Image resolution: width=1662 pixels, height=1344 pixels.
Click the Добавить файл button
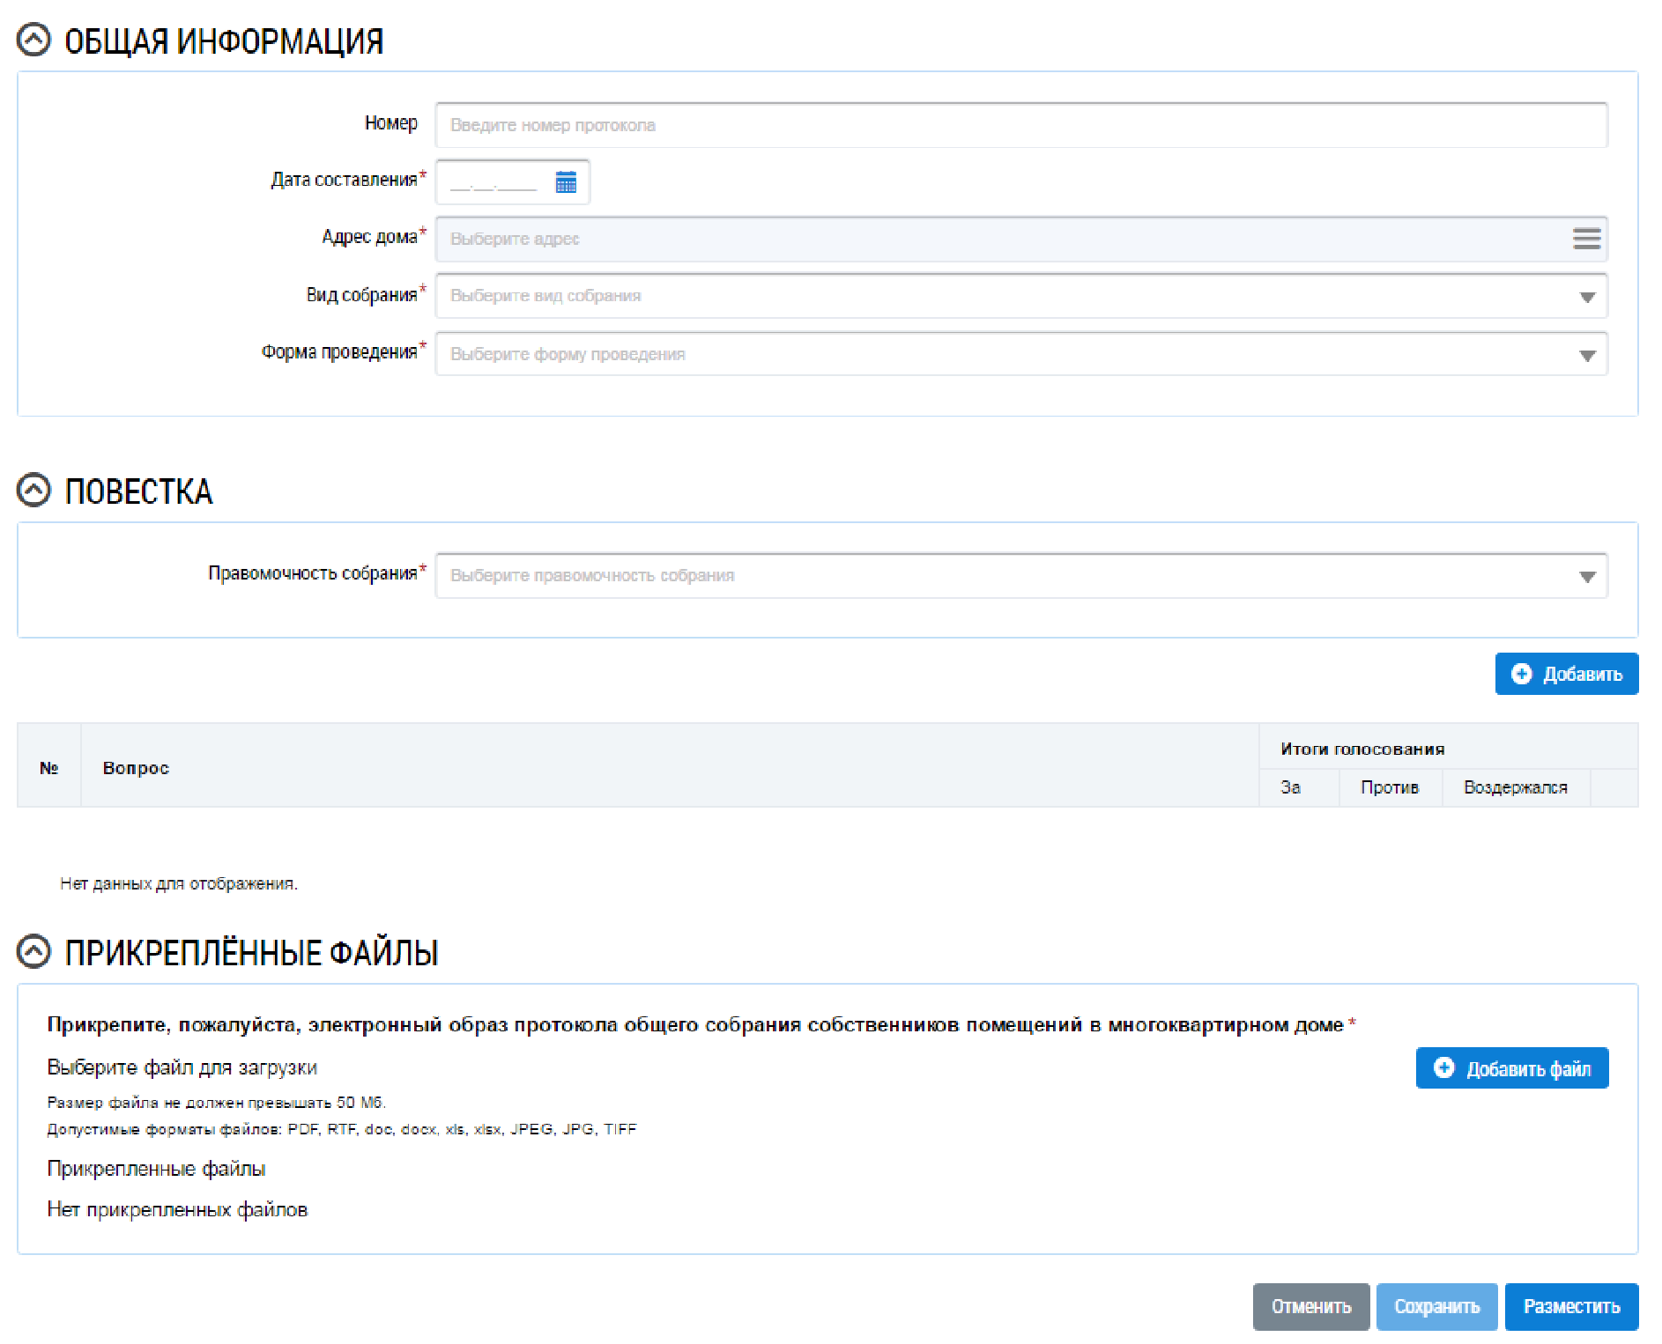1511,1068
